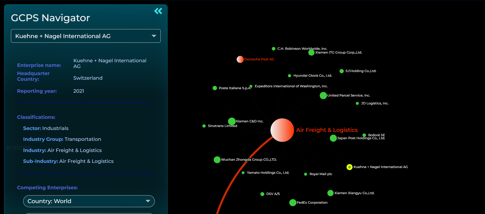
Task: Select the S.f.Holding Co. node
Action: pyautogui.click(x=341, y=71)
